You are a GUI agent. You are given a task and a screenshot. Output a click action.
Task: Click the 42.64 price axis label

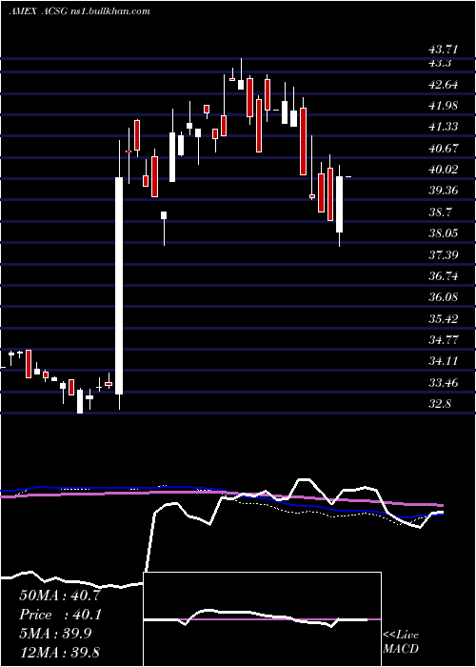coord(444,85)
